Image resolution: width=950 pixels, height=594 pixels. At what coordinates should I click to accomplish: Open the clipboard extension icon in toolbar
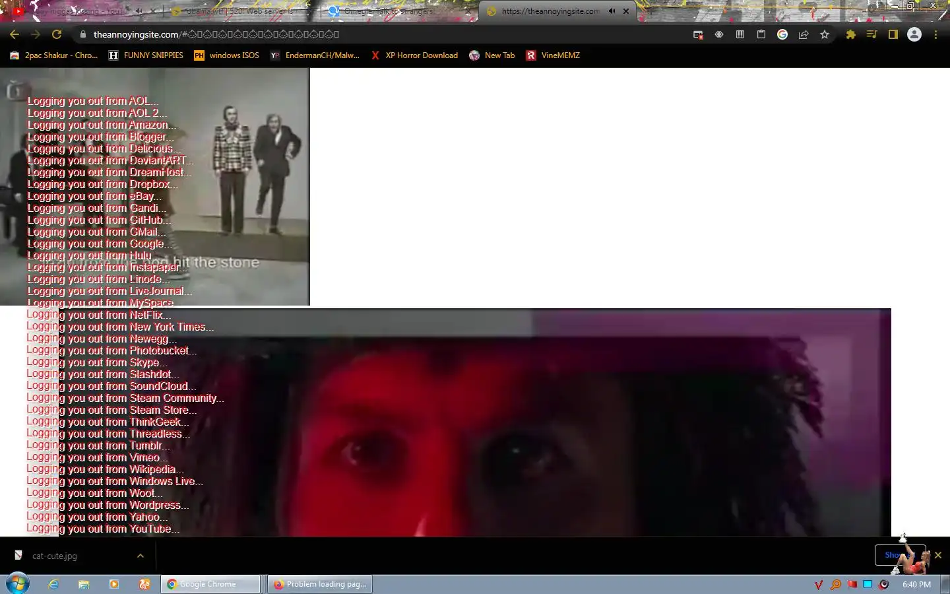click(761, 34)
